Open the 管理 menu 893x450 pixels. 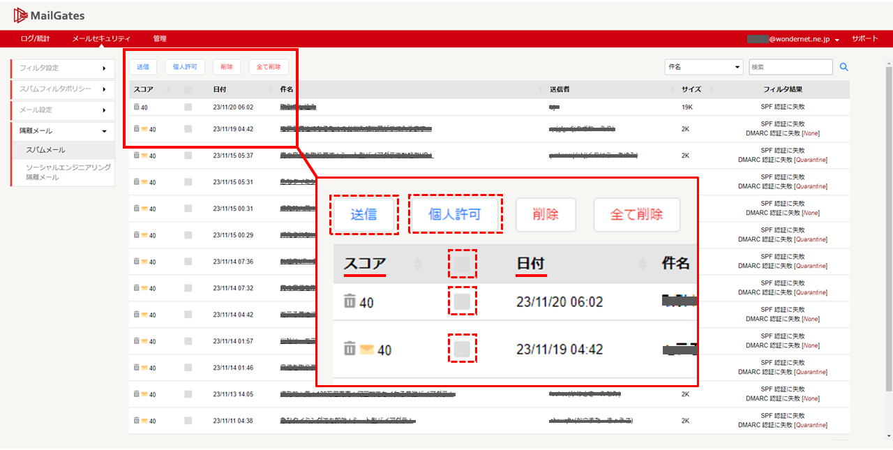tap(160, 39)
